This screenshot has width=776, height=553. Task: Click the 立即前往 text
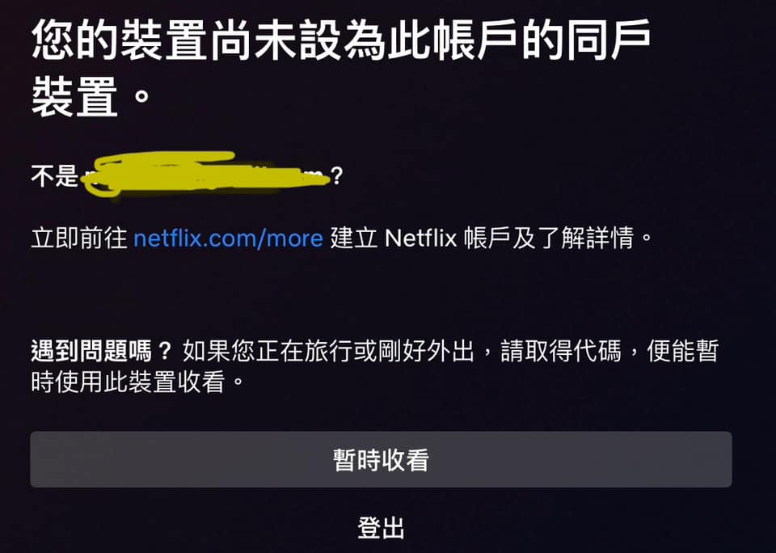click(79, 239)
